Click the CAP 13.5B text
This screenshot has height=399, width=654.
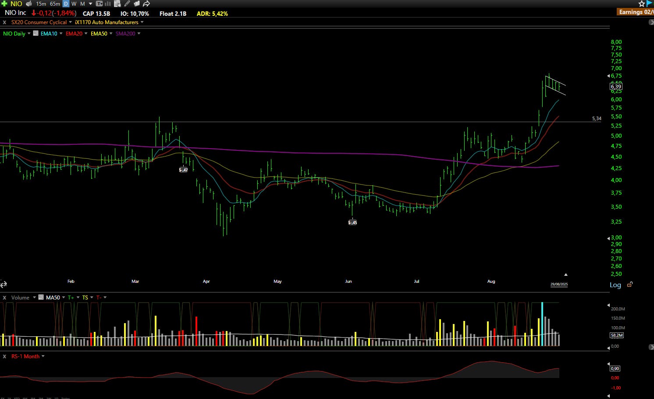(x=96, y=14)
